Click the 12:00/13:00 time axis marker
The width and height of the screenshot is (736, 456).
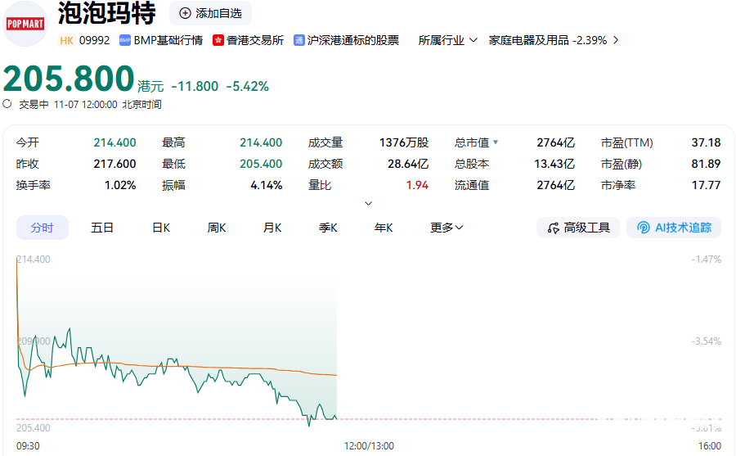(367, 445)
